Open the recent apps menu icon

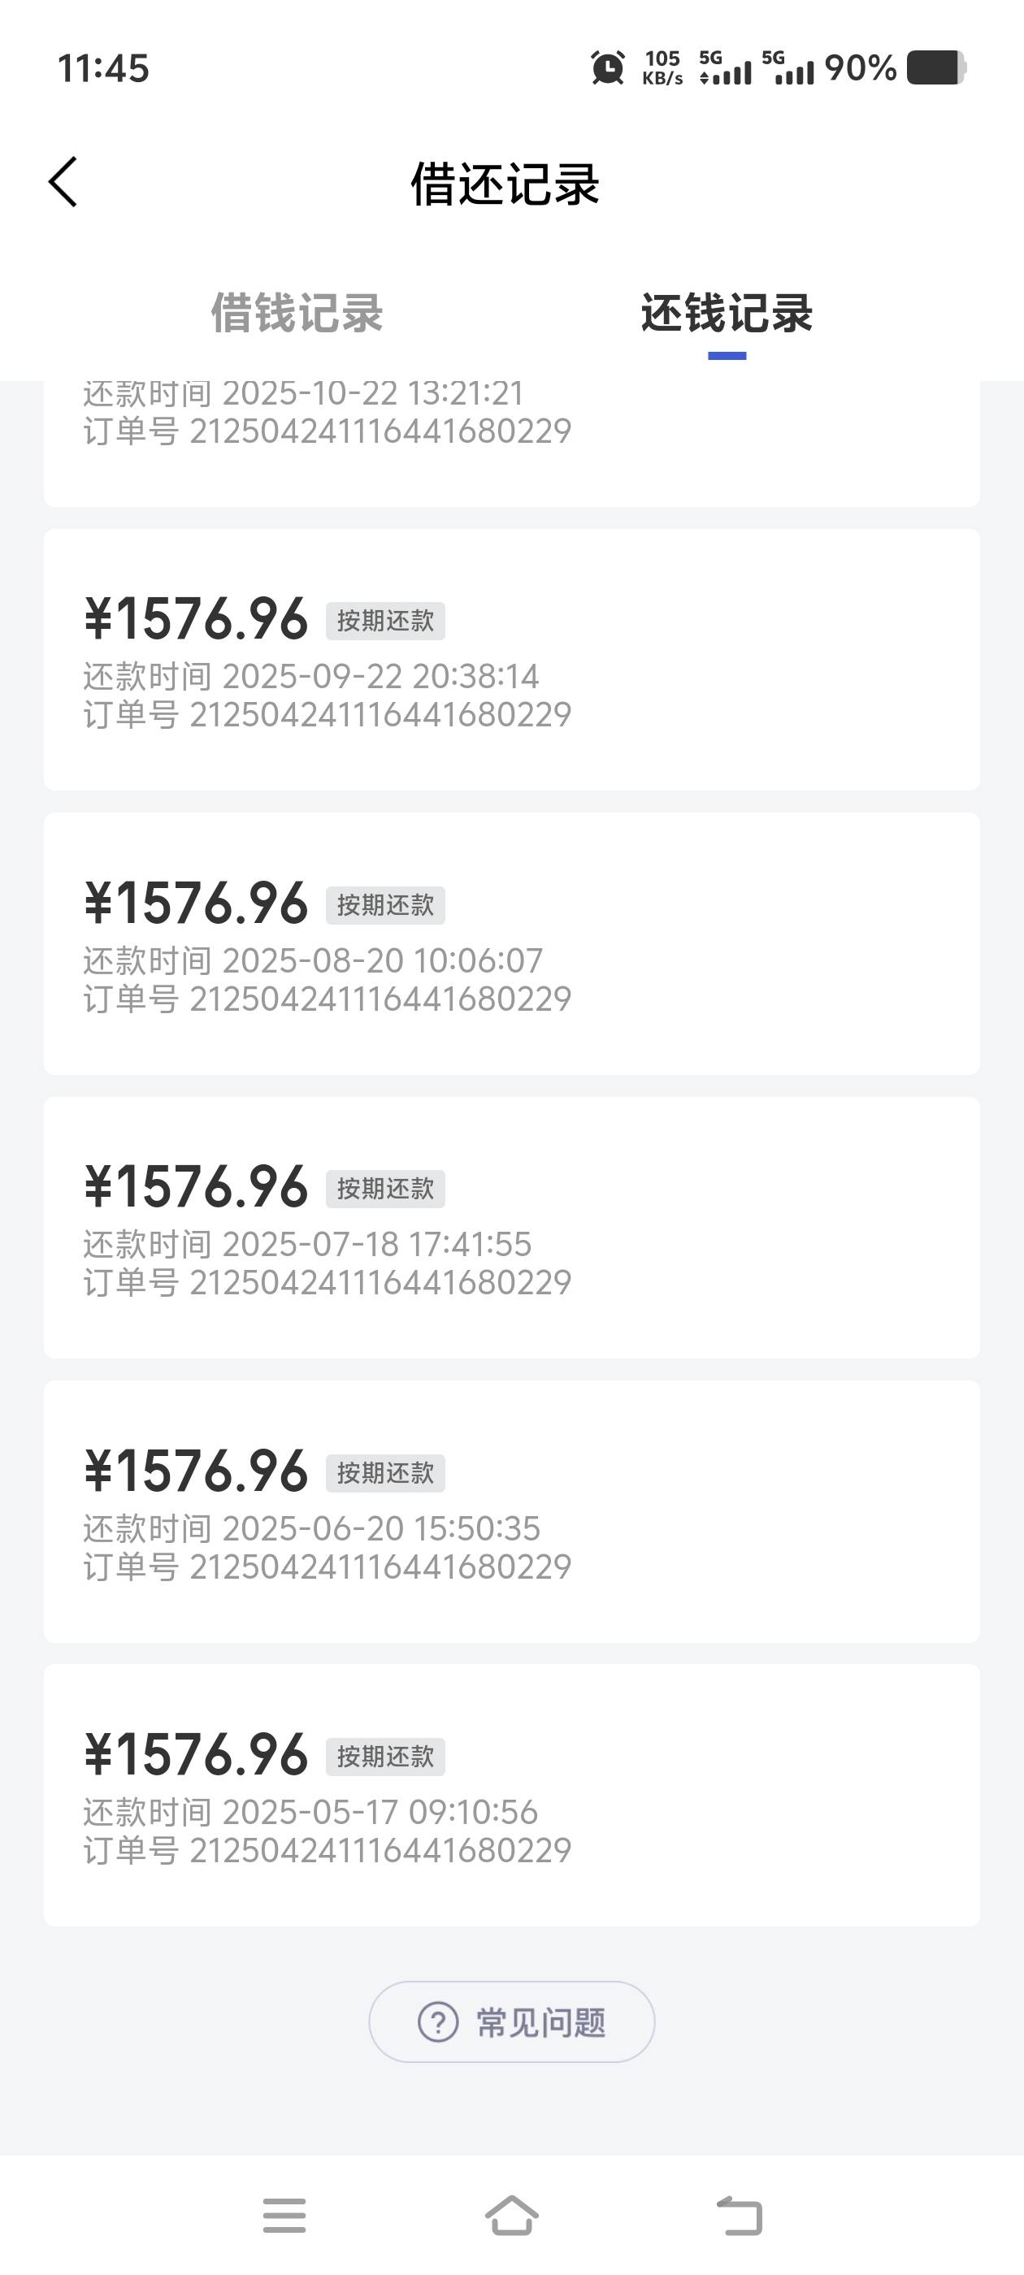pos(284,2215)
